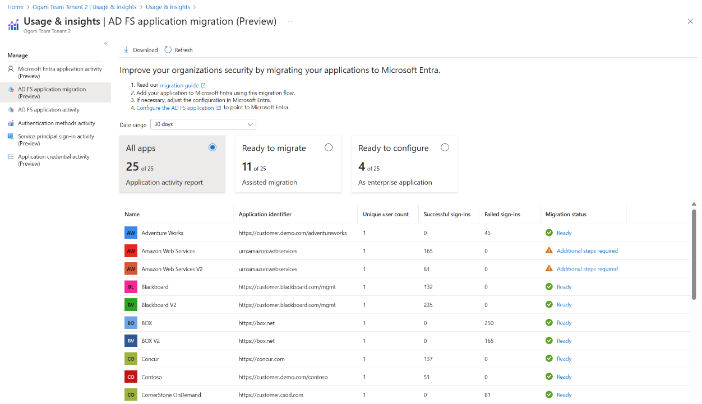Select the Ready to migrate radio button
This screenshot has height=404, width=702.
click(x=329, y=147)
